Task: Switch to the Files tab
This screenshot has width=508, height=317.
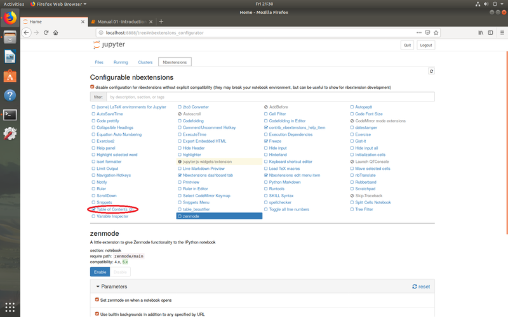Action: (99, 62)
